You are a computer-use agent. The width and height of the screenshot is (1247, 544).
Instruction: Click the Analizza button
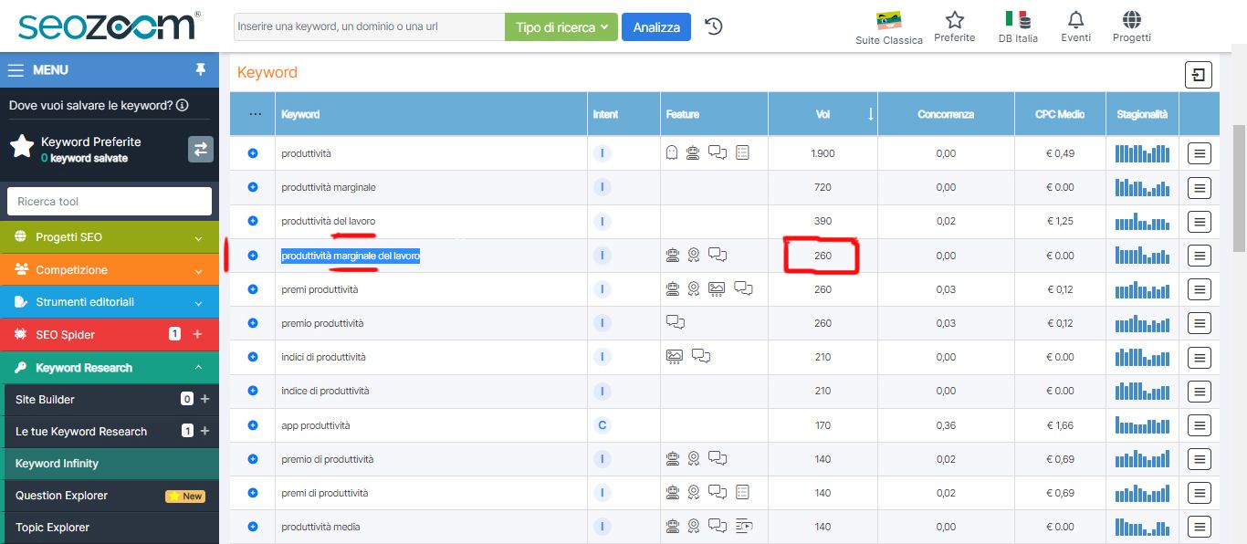[654, 26]
